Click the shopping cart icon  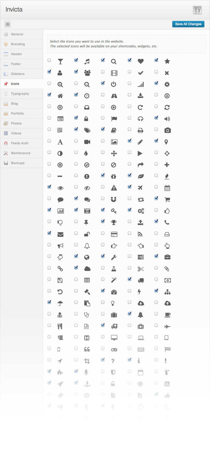click(x=167, y=199)
